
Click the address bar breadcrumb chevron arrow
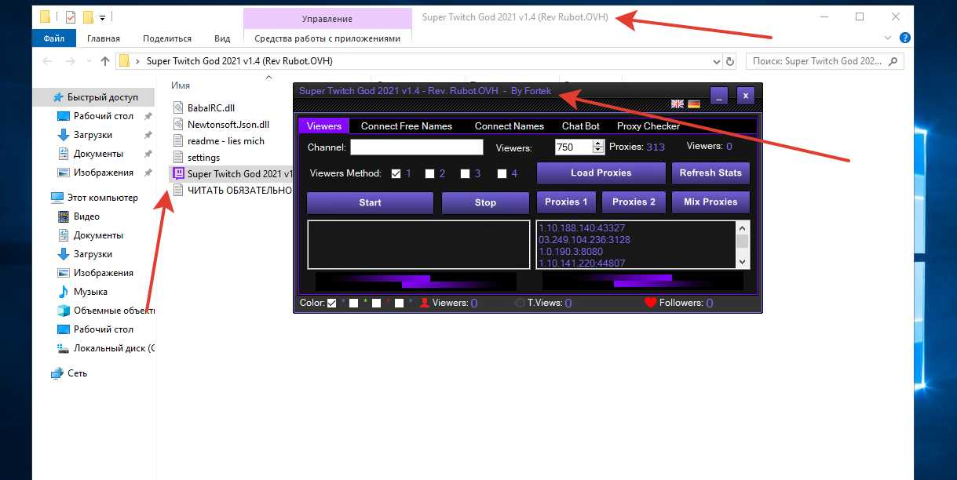[138, 61]
